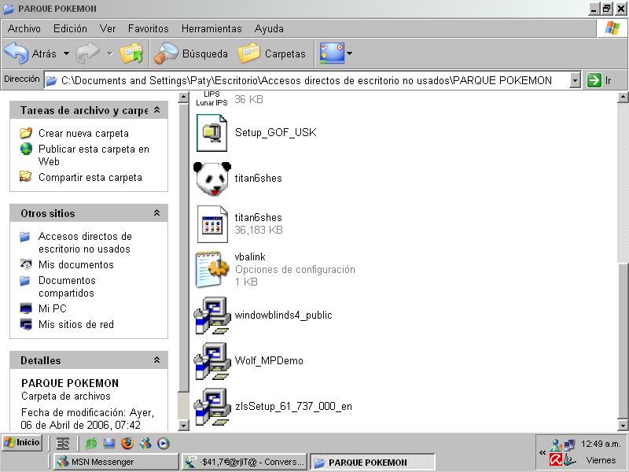Select the titan6shes 36,183 KB file icon

tap(212, 224)
